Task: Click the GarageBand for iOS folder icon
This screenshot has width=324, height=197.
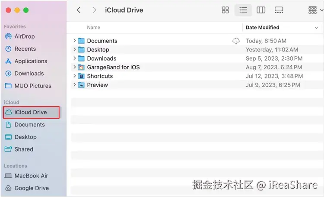Action: [x=81, y=67]
